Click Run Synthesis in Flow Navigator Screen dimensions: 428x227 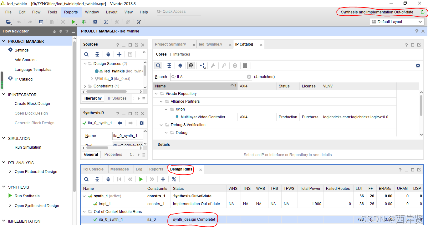click(27, 196)
